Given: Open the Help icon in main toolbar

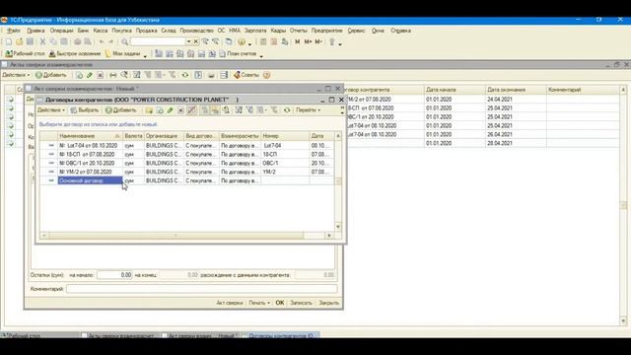Looking at the screenshot, I should pos(242,41).
